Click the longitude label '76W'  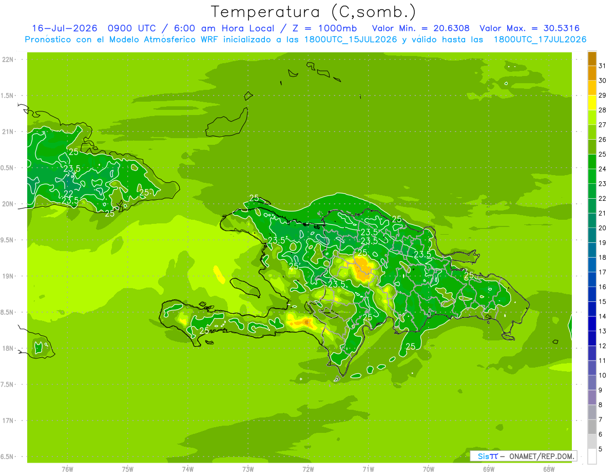(x=67, y=469)
